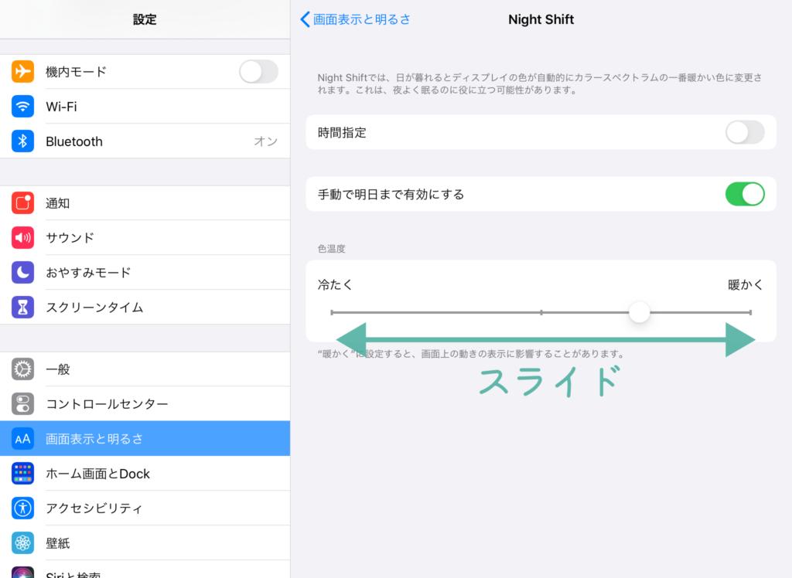Tap the 一般 gear icon
Image resolution: width=792 pixels, height=578 pixels.
(x=22, y=369)
